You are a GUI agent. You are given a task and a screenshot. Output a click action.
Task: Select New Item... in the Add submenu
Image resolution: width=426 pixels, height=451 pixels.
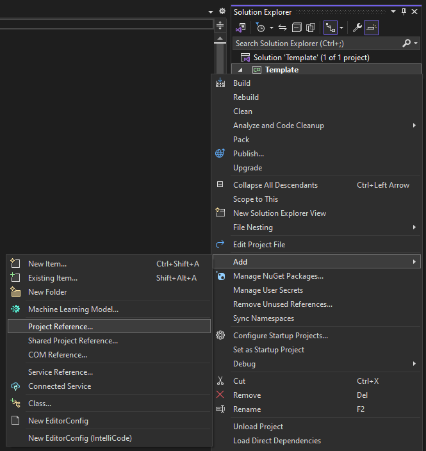click(x=47, y=264)
